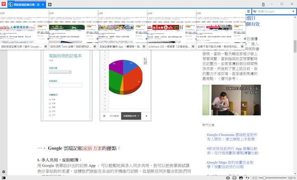Image resolution: width=297 pixels, height=180 pixels.
Task: Close the Trello tab preview in stack
Action: [95, 46]
